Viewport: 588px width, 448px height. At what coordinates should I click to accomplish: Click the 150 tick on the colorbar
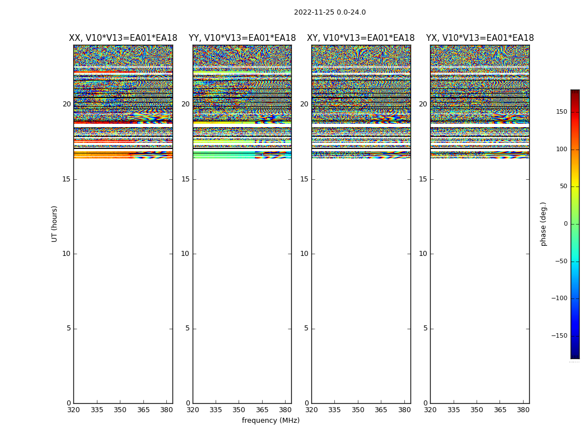point(561,111)
